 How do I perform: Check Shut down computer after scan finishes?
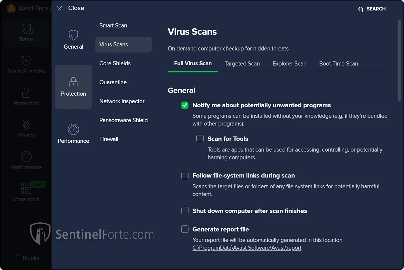(185, 211)
